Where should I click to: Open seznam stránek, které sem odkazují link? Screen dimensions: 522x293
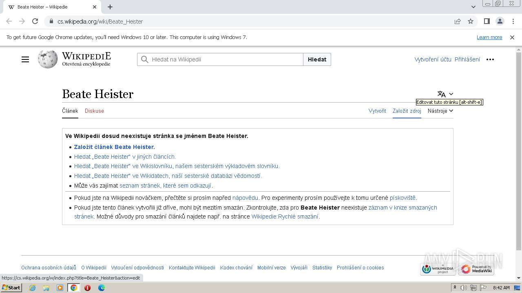[x=165, y=186]
